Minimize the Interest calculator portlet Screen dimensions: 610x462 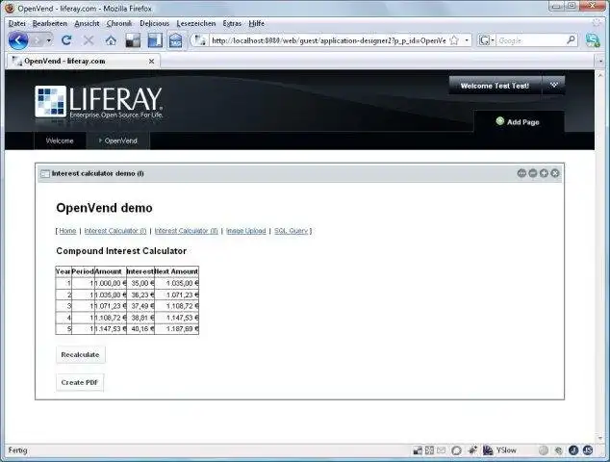[533, 173]
